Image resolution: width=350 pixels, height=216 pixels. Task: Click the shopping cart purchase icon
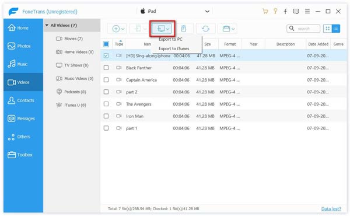265,11
